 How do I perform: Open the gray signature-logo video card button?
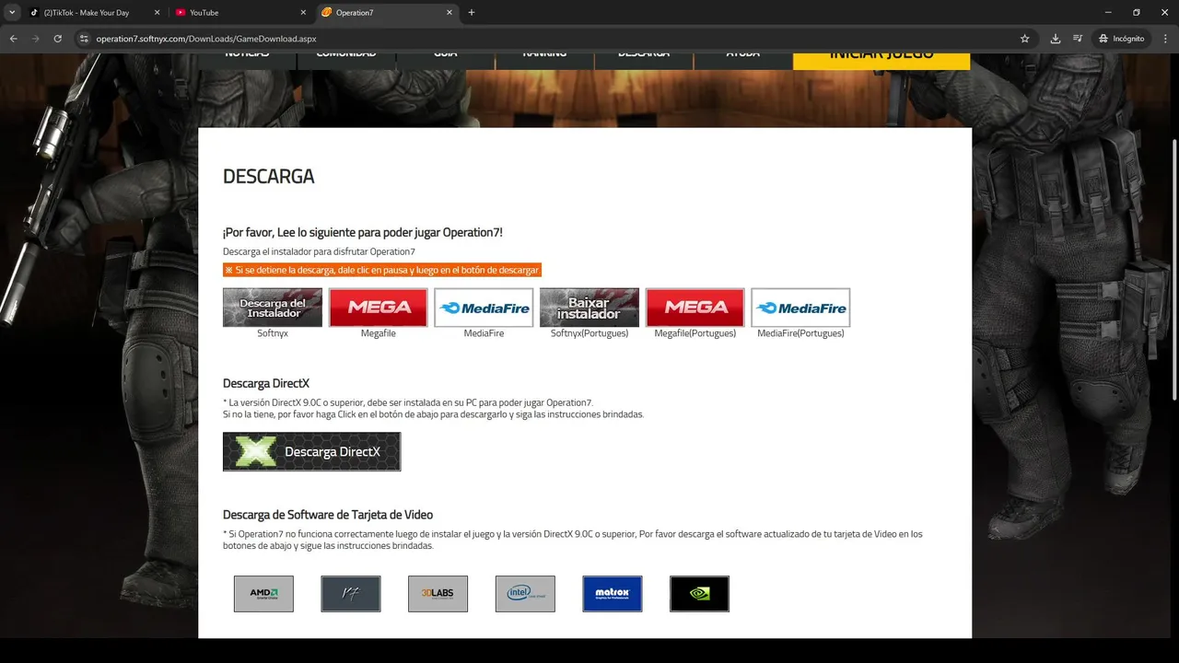[351, 594]
